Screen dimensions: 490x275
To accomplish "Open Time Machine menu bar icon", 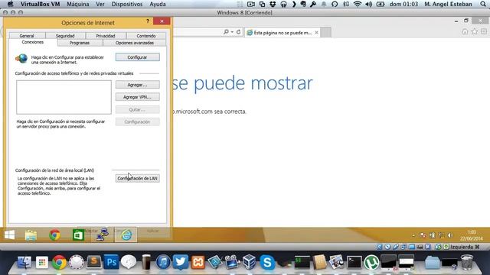I will click(335, 4).
